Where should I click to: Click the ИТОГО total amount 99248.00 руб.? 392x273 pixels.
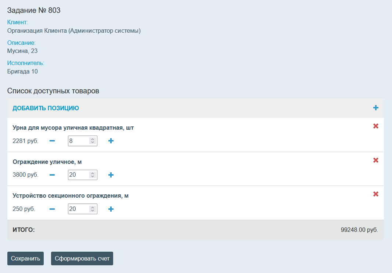tap(359, 230)
